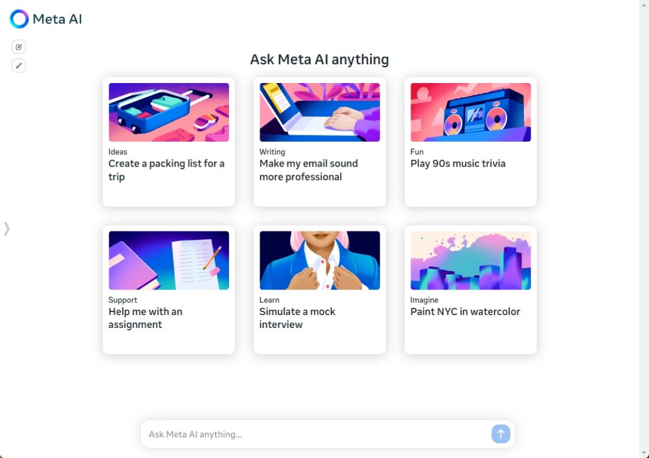Open the blue blazer interview image
Image resolution: width=649 pixels, height=458 pixels.
[x=319, y=261]
